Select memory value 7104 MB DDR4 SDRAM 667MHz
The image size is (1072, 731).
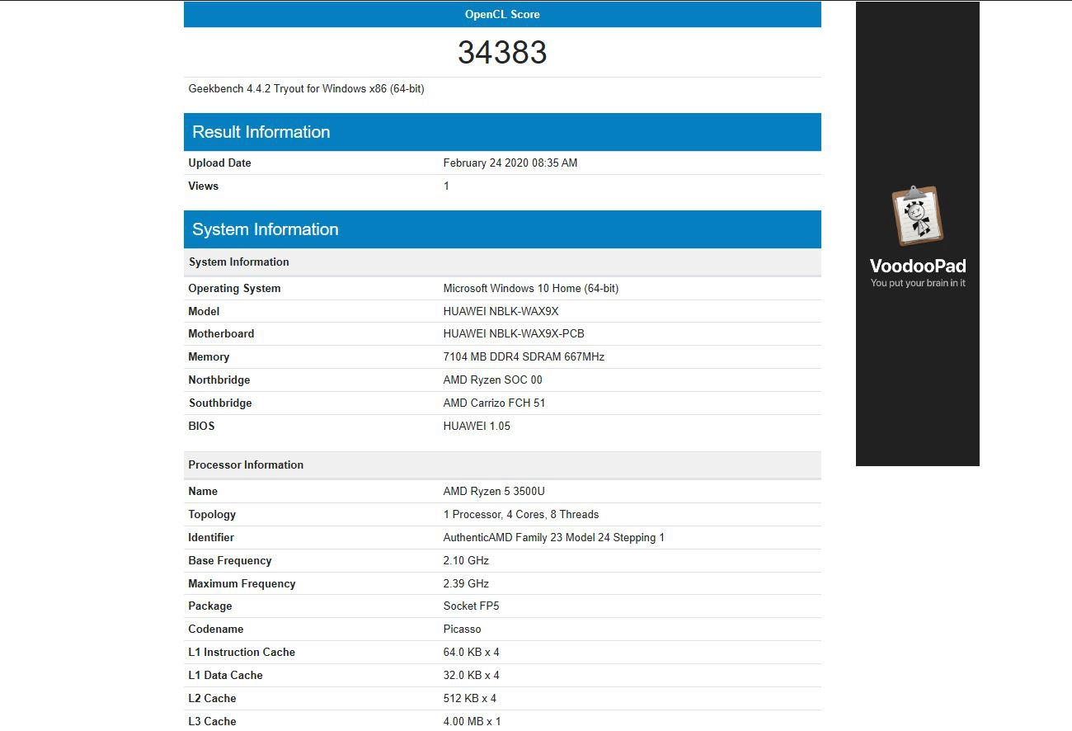(x=524, y=356)
